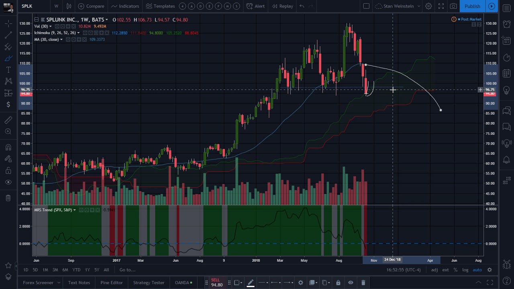Hide the Ichimoku indicator

click(85, 33)
